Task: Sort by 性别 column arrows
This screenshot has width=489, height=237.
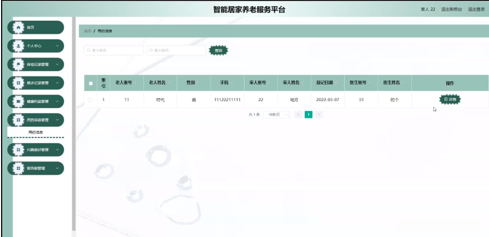Action: (197, 83)
